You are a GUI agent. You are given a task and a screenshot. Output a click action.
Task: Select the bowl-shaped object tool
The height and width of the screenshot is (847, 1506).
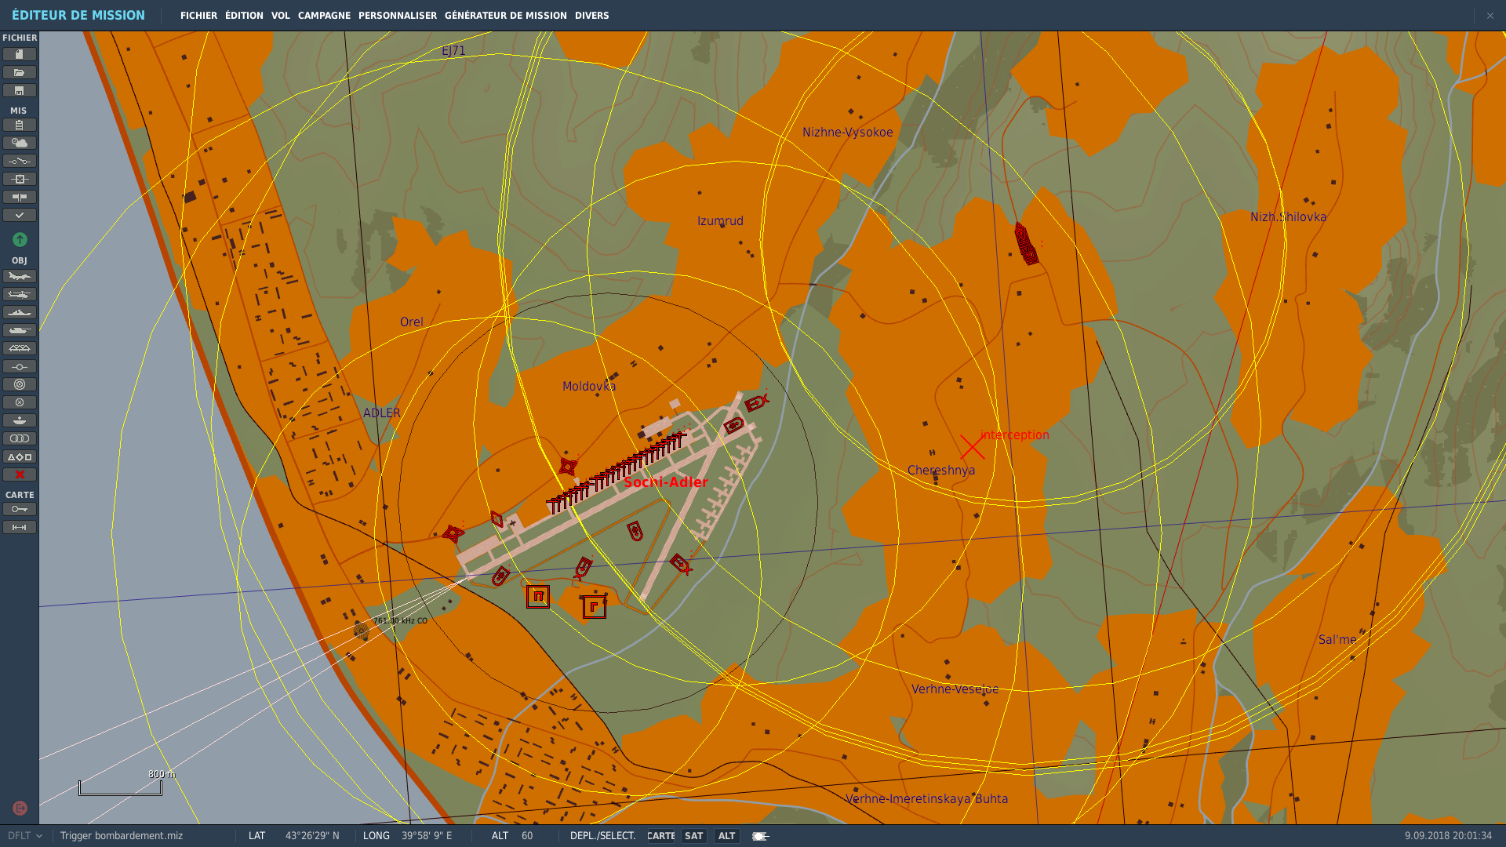[20, 420]
